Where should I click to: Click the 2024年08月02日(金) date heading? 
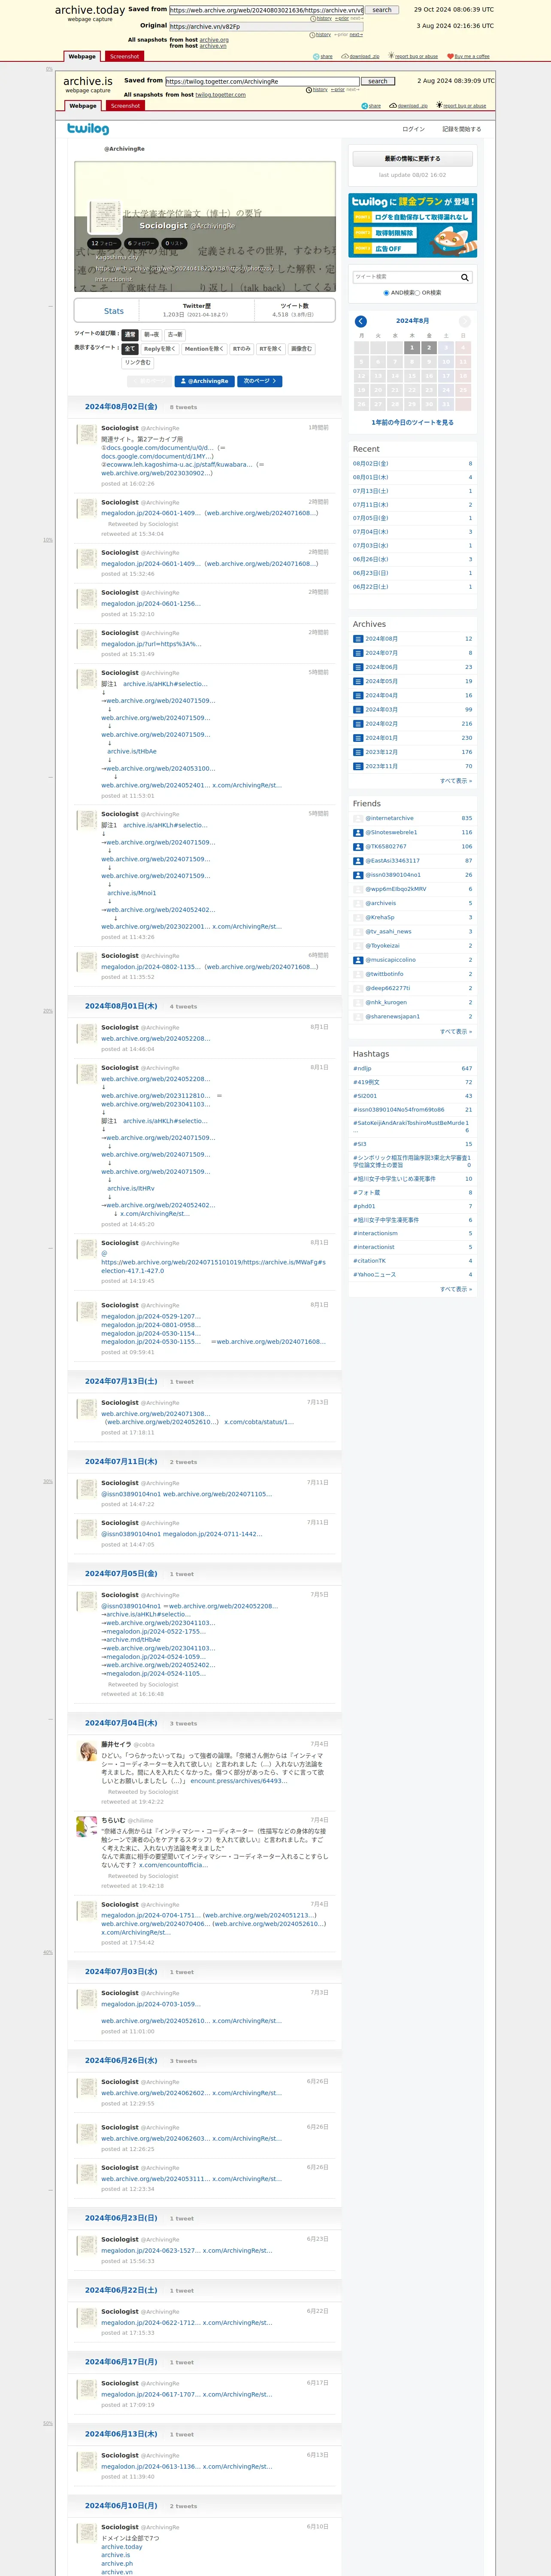(x=121, y=407)
